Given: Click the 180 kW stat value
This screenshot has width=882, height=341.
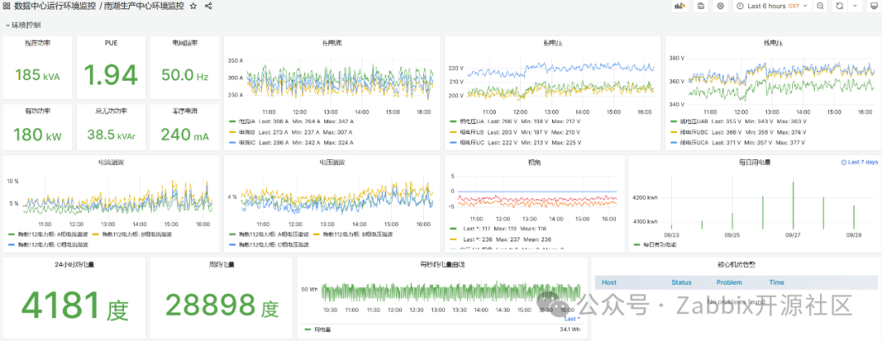Looking at the screenshot, I should click(x=37, y=135).
